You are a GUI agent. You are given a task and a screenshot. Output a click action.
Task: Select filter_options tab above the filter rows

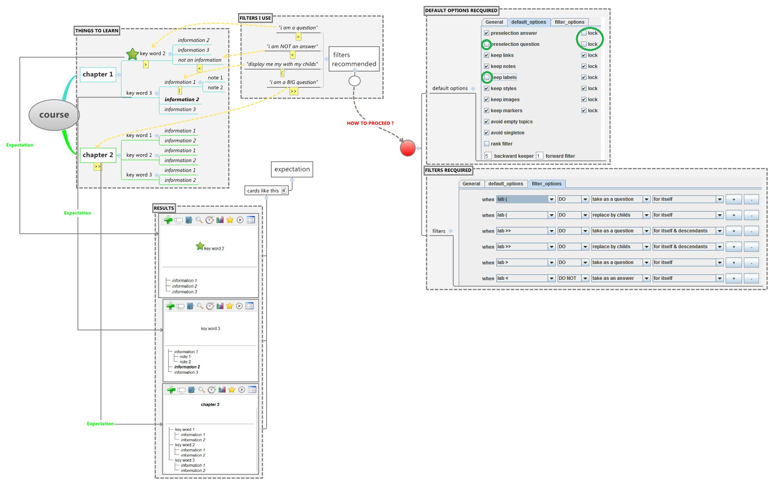tap(547, 184)
